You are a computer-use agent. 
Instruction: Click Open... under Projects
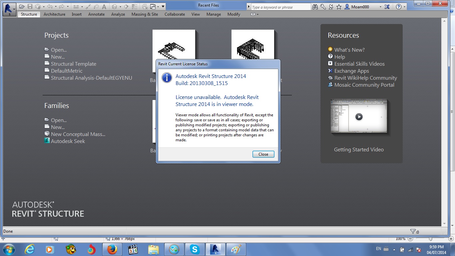59,50
